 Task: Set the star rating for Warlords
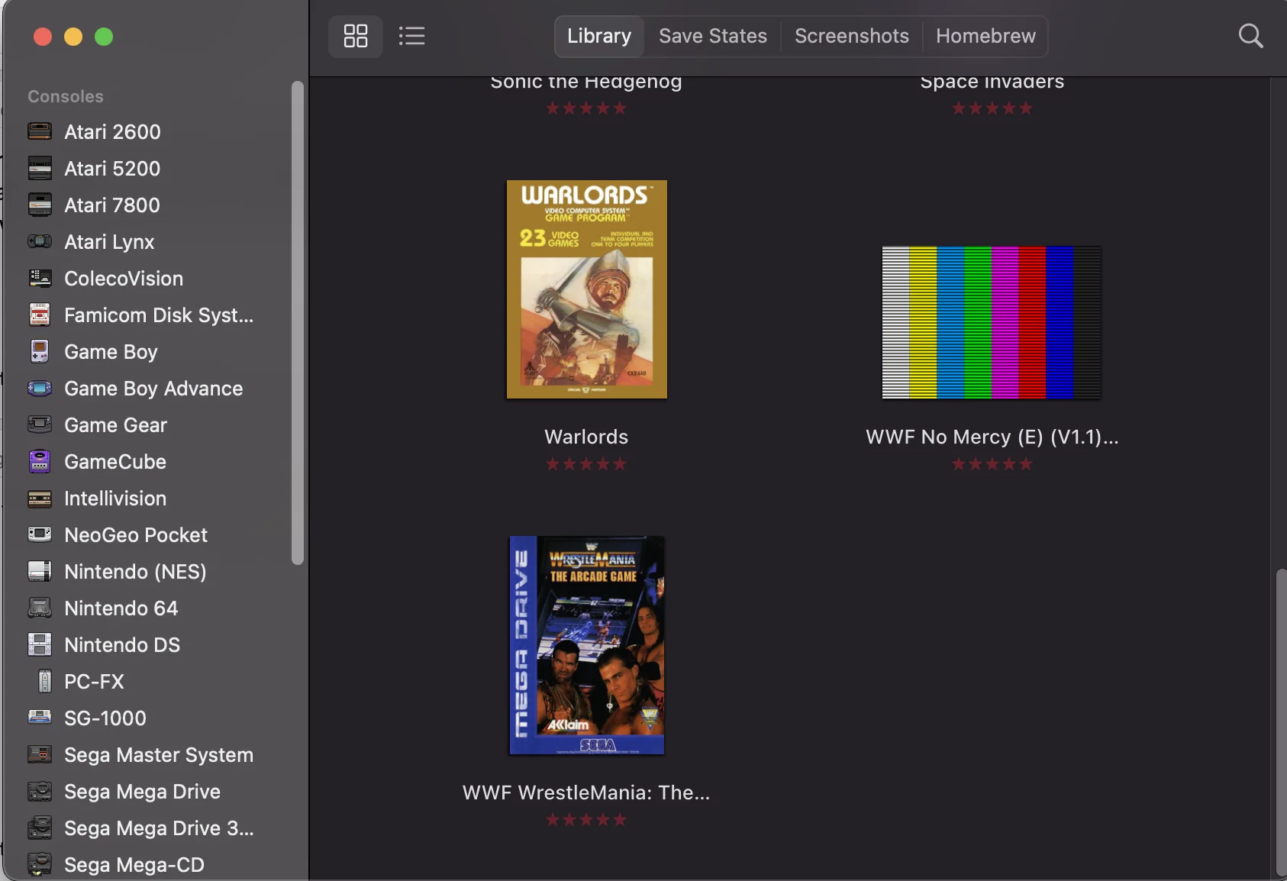[x=586, y=464]
